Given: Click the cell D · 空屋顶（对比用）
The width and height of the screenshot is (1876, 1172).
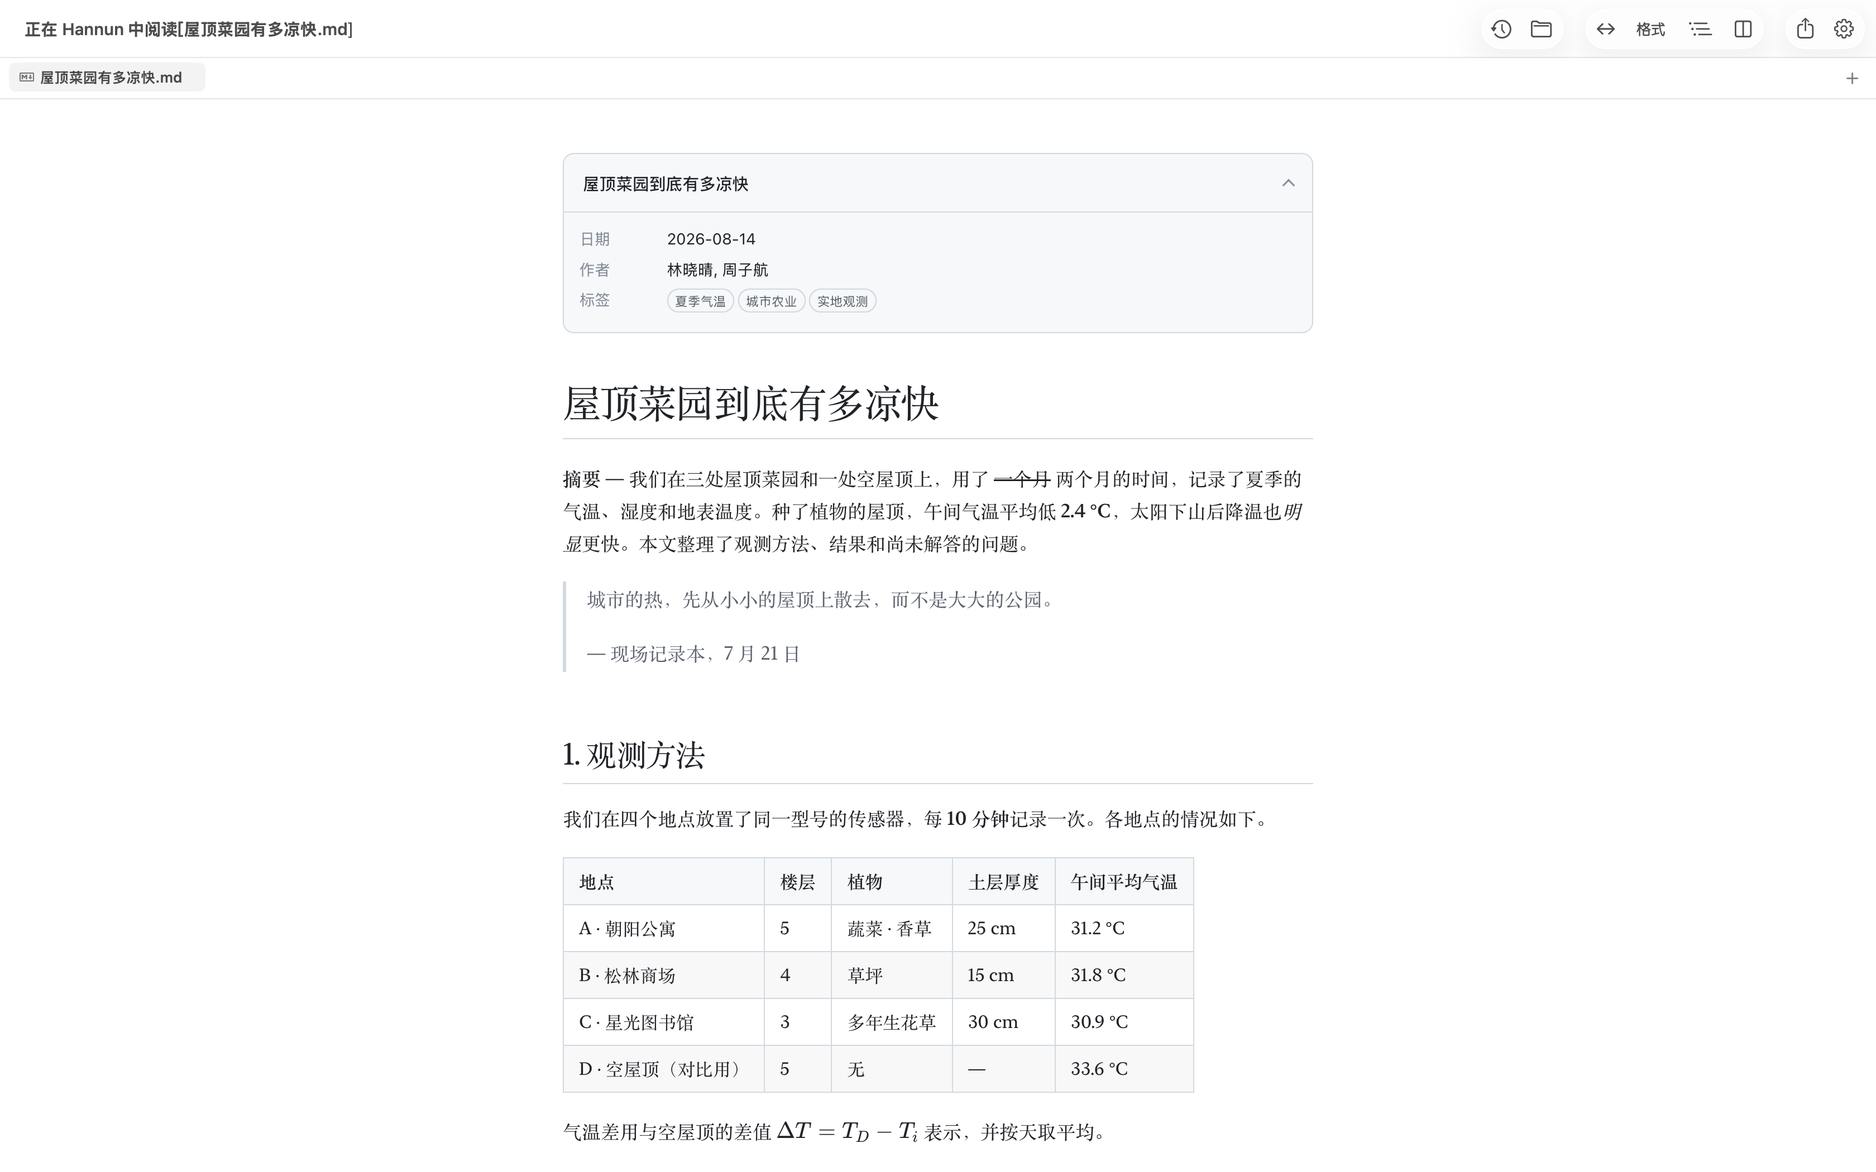Looking at the screenshot, I should point(663,1069).
